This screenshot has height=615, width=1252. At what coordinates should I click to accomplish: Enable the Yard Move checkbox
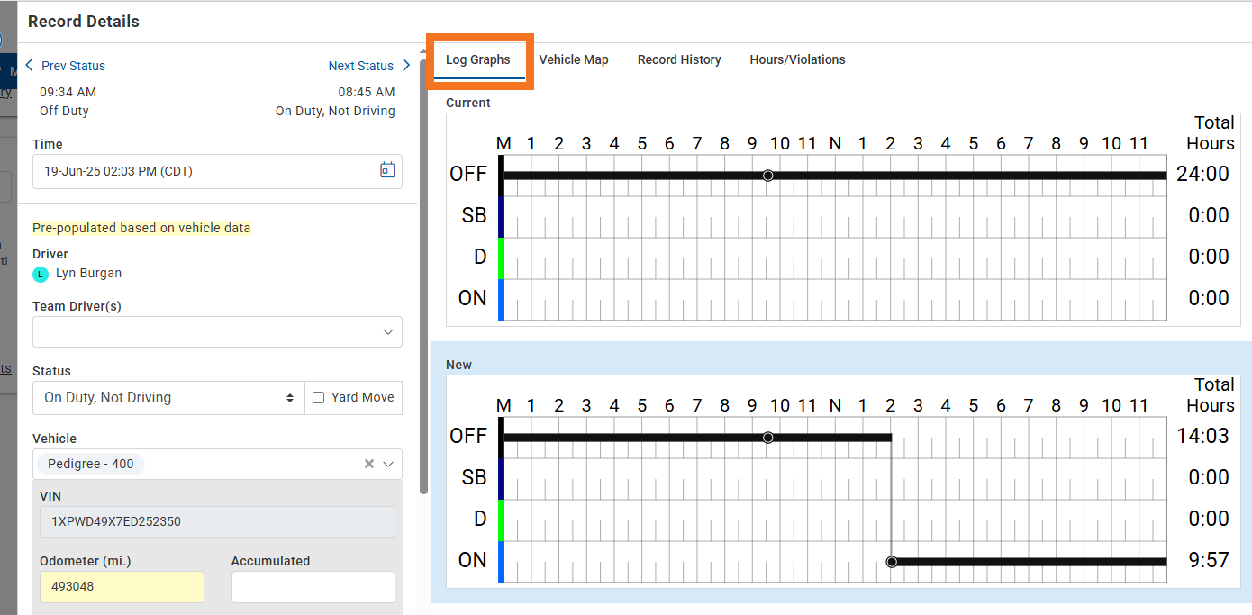tap(317, 397)
